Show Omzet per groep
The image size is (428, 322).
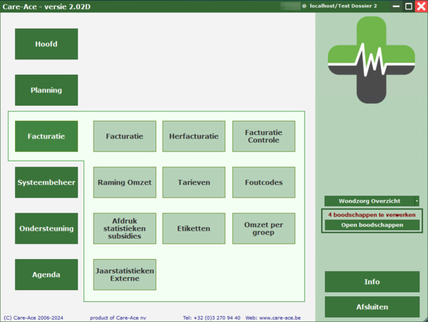pos(263,228)
